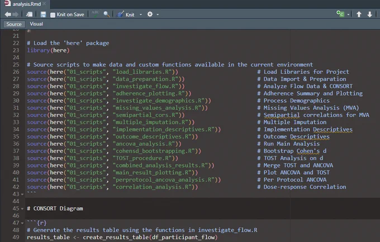Click comment "# Analyze Flow Data & CONSORT"
This screenshot has width=380, height=242.
305,86
